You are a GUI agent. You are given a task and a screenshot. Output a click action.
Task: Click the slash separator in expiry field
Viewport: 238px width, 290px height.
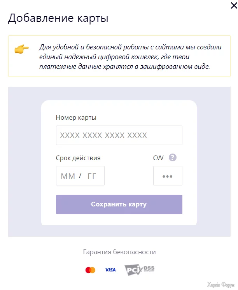click(80, 176)
